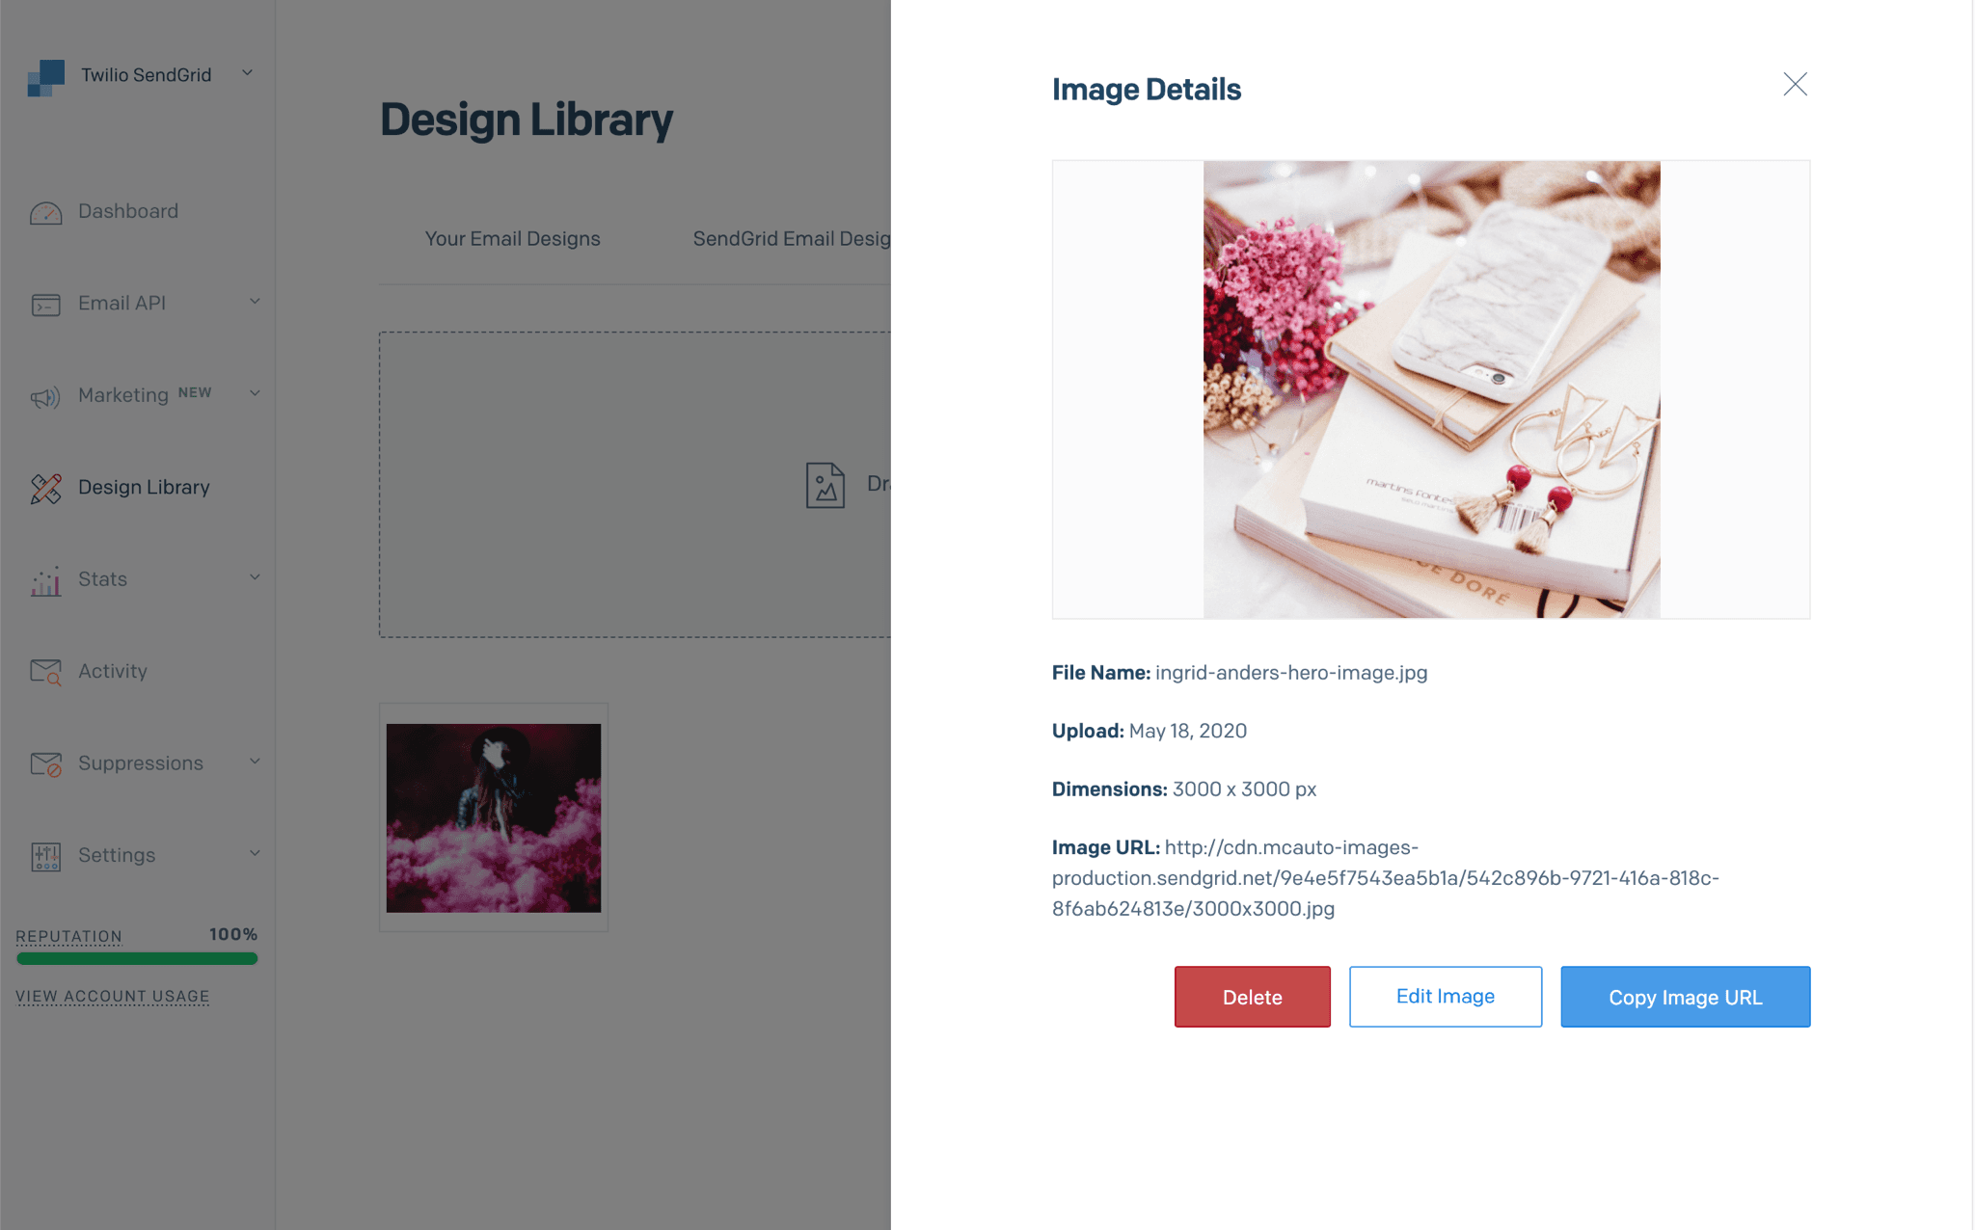Open the Stats bar-chart icon
Screen dimensions: 1975x1230
[x=44, y=579]
